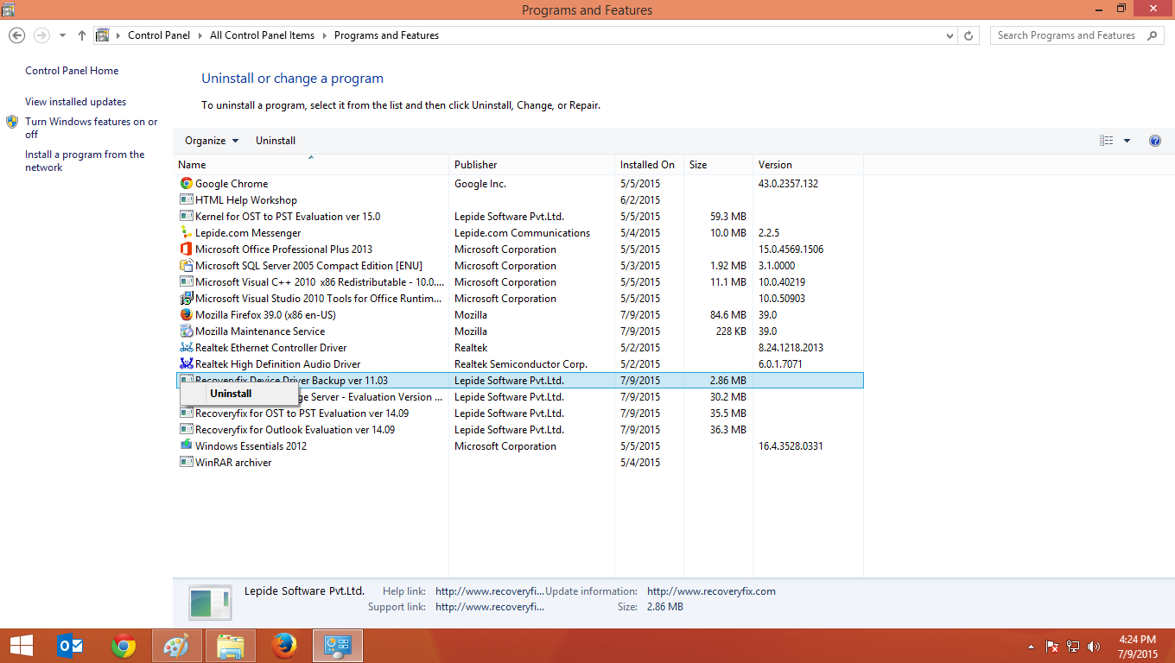1175x663 pixels.
Task: Click the Realtek Ethernet Controller Driver icon
Action: click(x=186, y=348)
